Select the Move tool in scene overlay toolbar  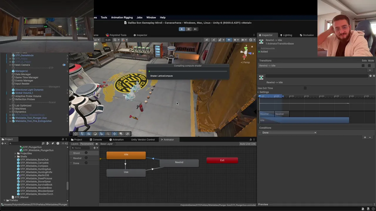coord(76,134)
